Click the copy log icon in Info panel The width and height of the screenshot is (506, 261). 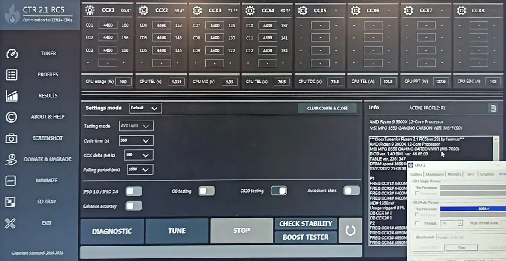(493, 108)
